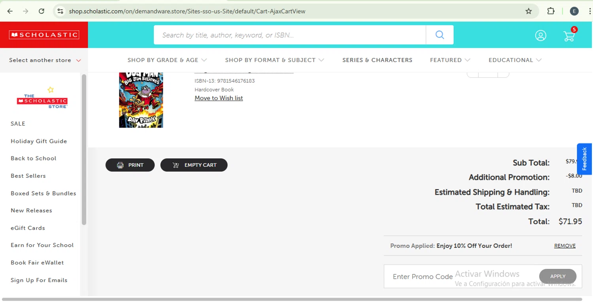This screenshot has width=593, height=302.
Task: Open Shop by Format & Subject menu
Action: click(274, 60)
